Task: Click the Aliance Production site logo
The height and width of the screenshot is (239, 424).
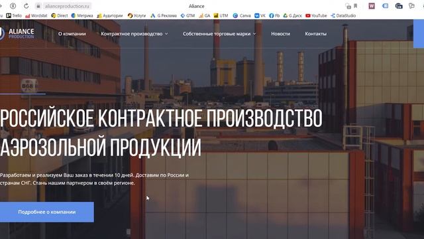Action: (x=17, y=33)
